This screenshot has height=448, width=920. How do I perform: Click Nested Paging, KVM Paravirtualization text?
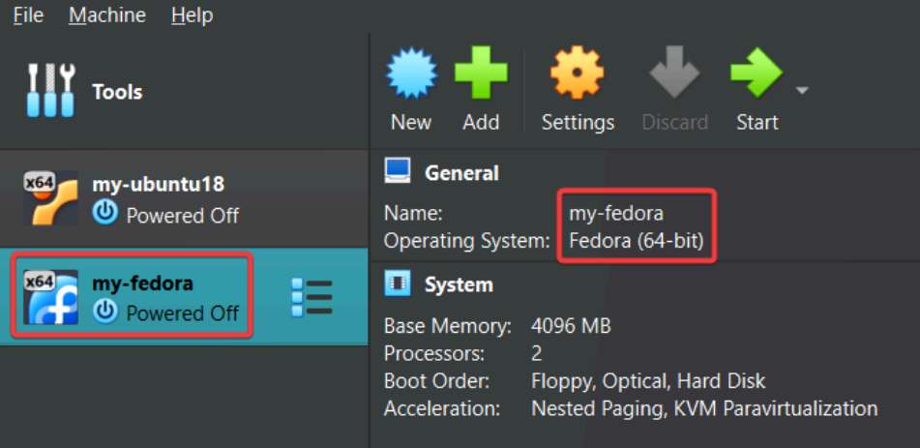(704, 408)
